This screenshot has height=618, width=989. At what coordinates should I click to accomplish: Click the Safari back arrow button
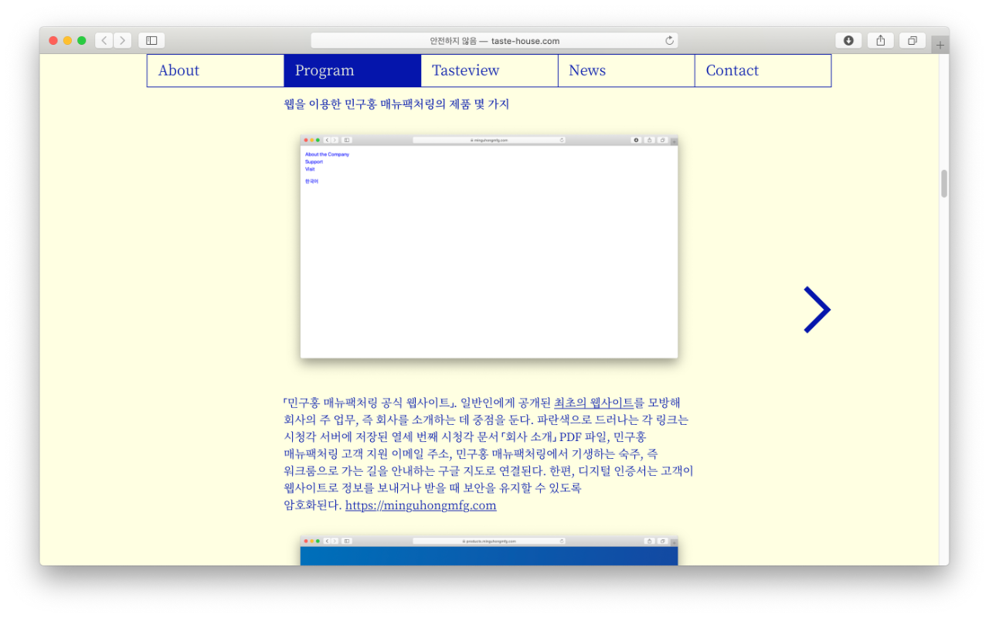104,40
